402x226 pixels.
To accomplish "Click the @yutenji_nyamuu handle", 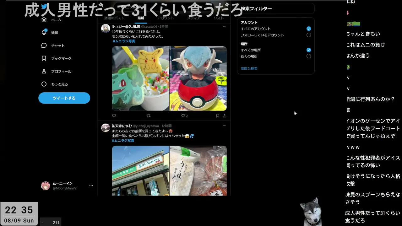I will coord(146,126).
